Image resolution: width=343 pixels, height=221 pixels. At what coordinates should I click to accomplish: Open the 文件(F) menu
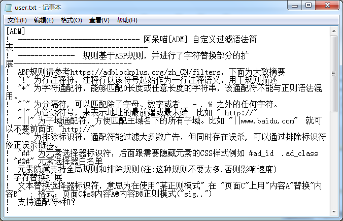tap(17, 20)
